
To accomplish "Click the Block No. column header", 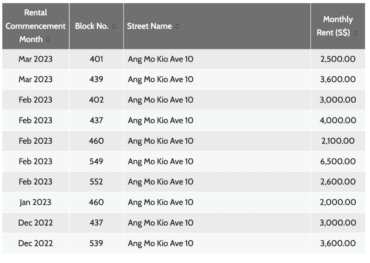I will pos(92,26).
